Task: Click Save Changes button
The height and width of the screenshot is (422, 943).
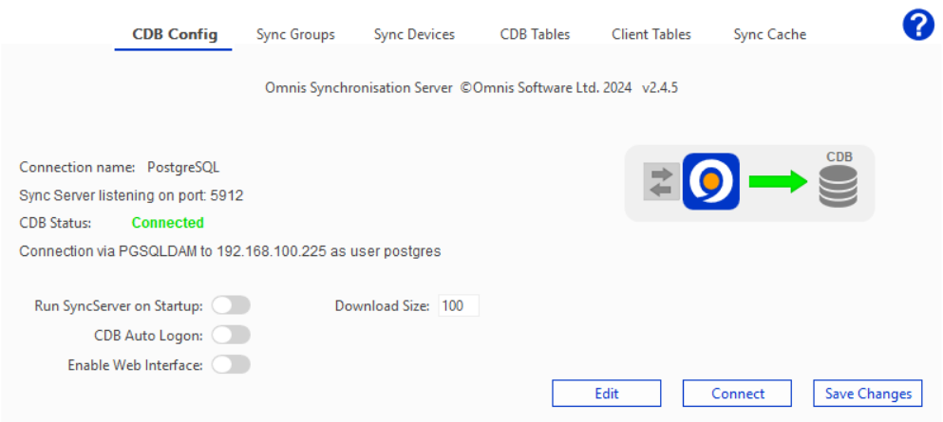Action: (868, 394)
